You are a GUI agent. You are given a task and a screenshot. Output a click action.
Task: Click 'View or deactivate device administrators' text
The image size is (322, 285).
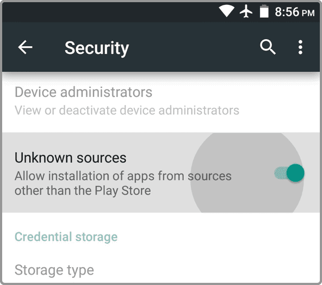click(127, 110)
